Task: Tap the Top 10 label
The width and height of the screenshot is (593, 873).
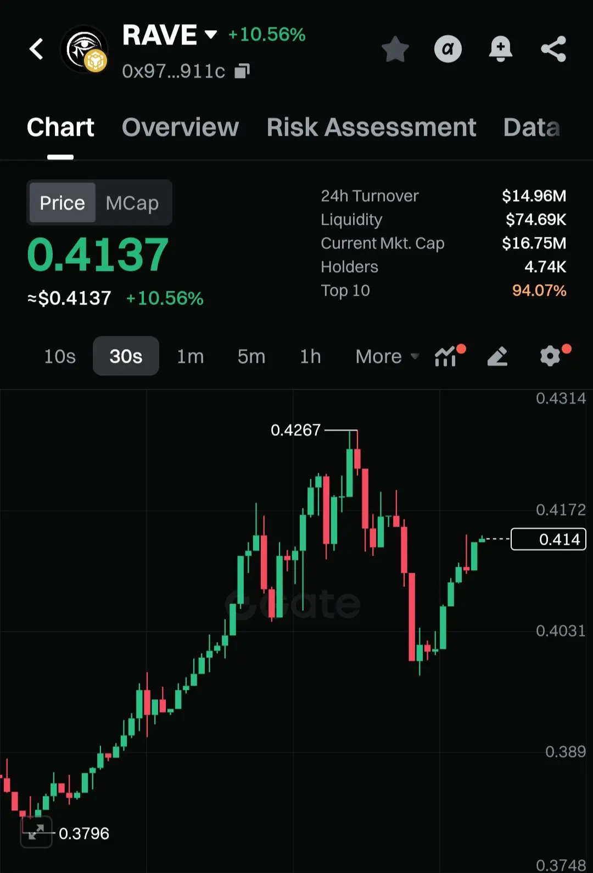Action: pyautogui.click(x=345, y=290)
